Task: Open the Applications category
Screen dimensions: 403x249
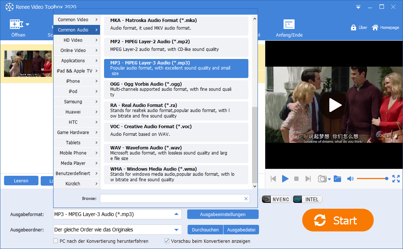Action: [x=77, y=61]
